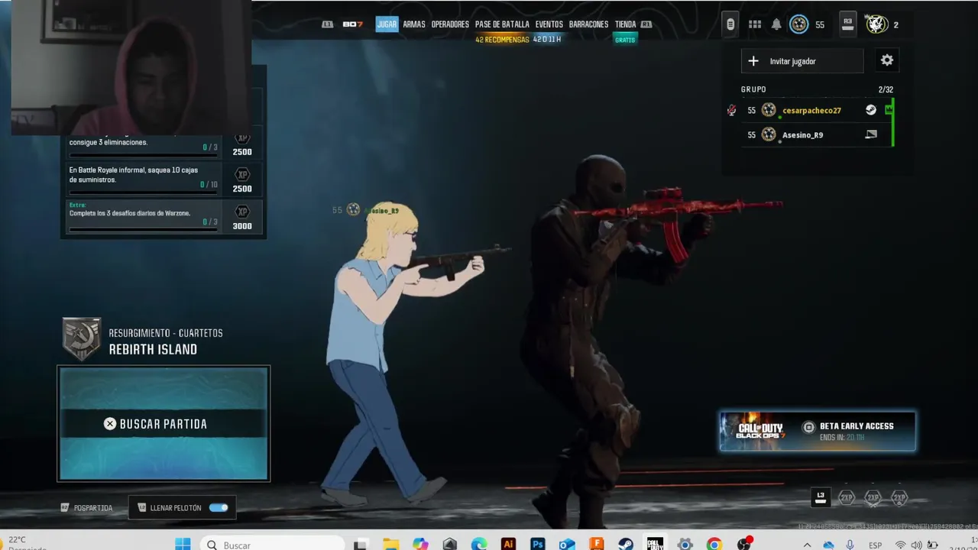Click the taskbar Buscar search box
978x550 pixels.
[271, 545]
